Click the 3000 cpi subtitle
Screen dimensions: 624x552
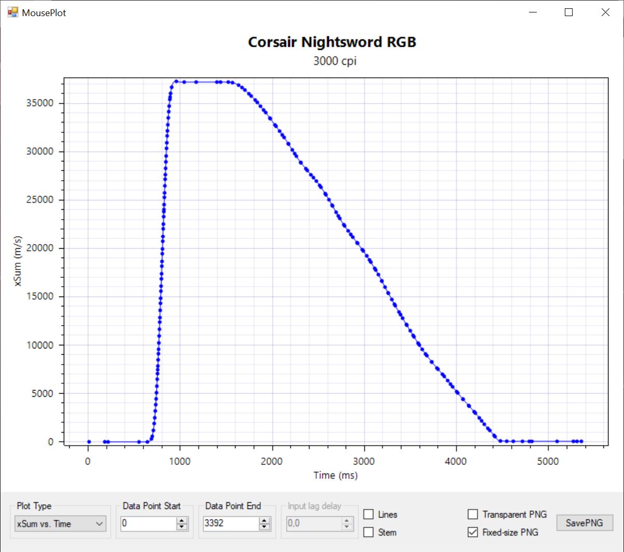pos(335,61)
